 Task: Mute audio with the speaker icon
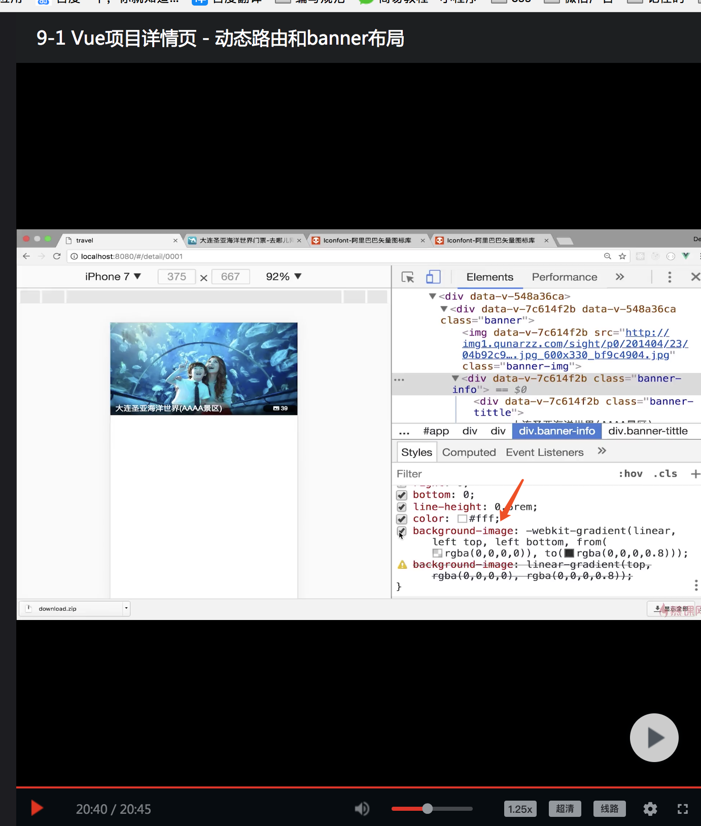362,809
